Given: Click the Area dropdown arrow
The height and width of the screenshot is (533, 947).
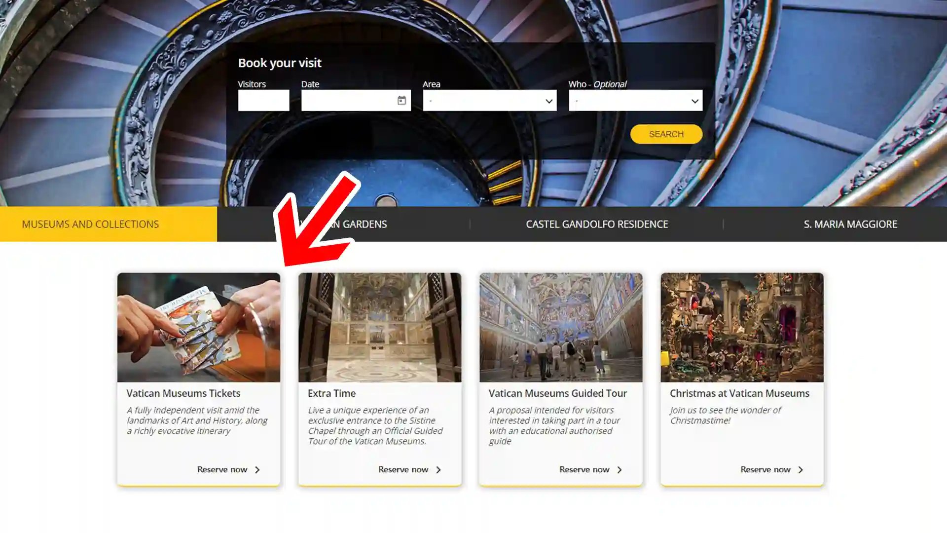Looking at the screenshot, I should [548, 101].
